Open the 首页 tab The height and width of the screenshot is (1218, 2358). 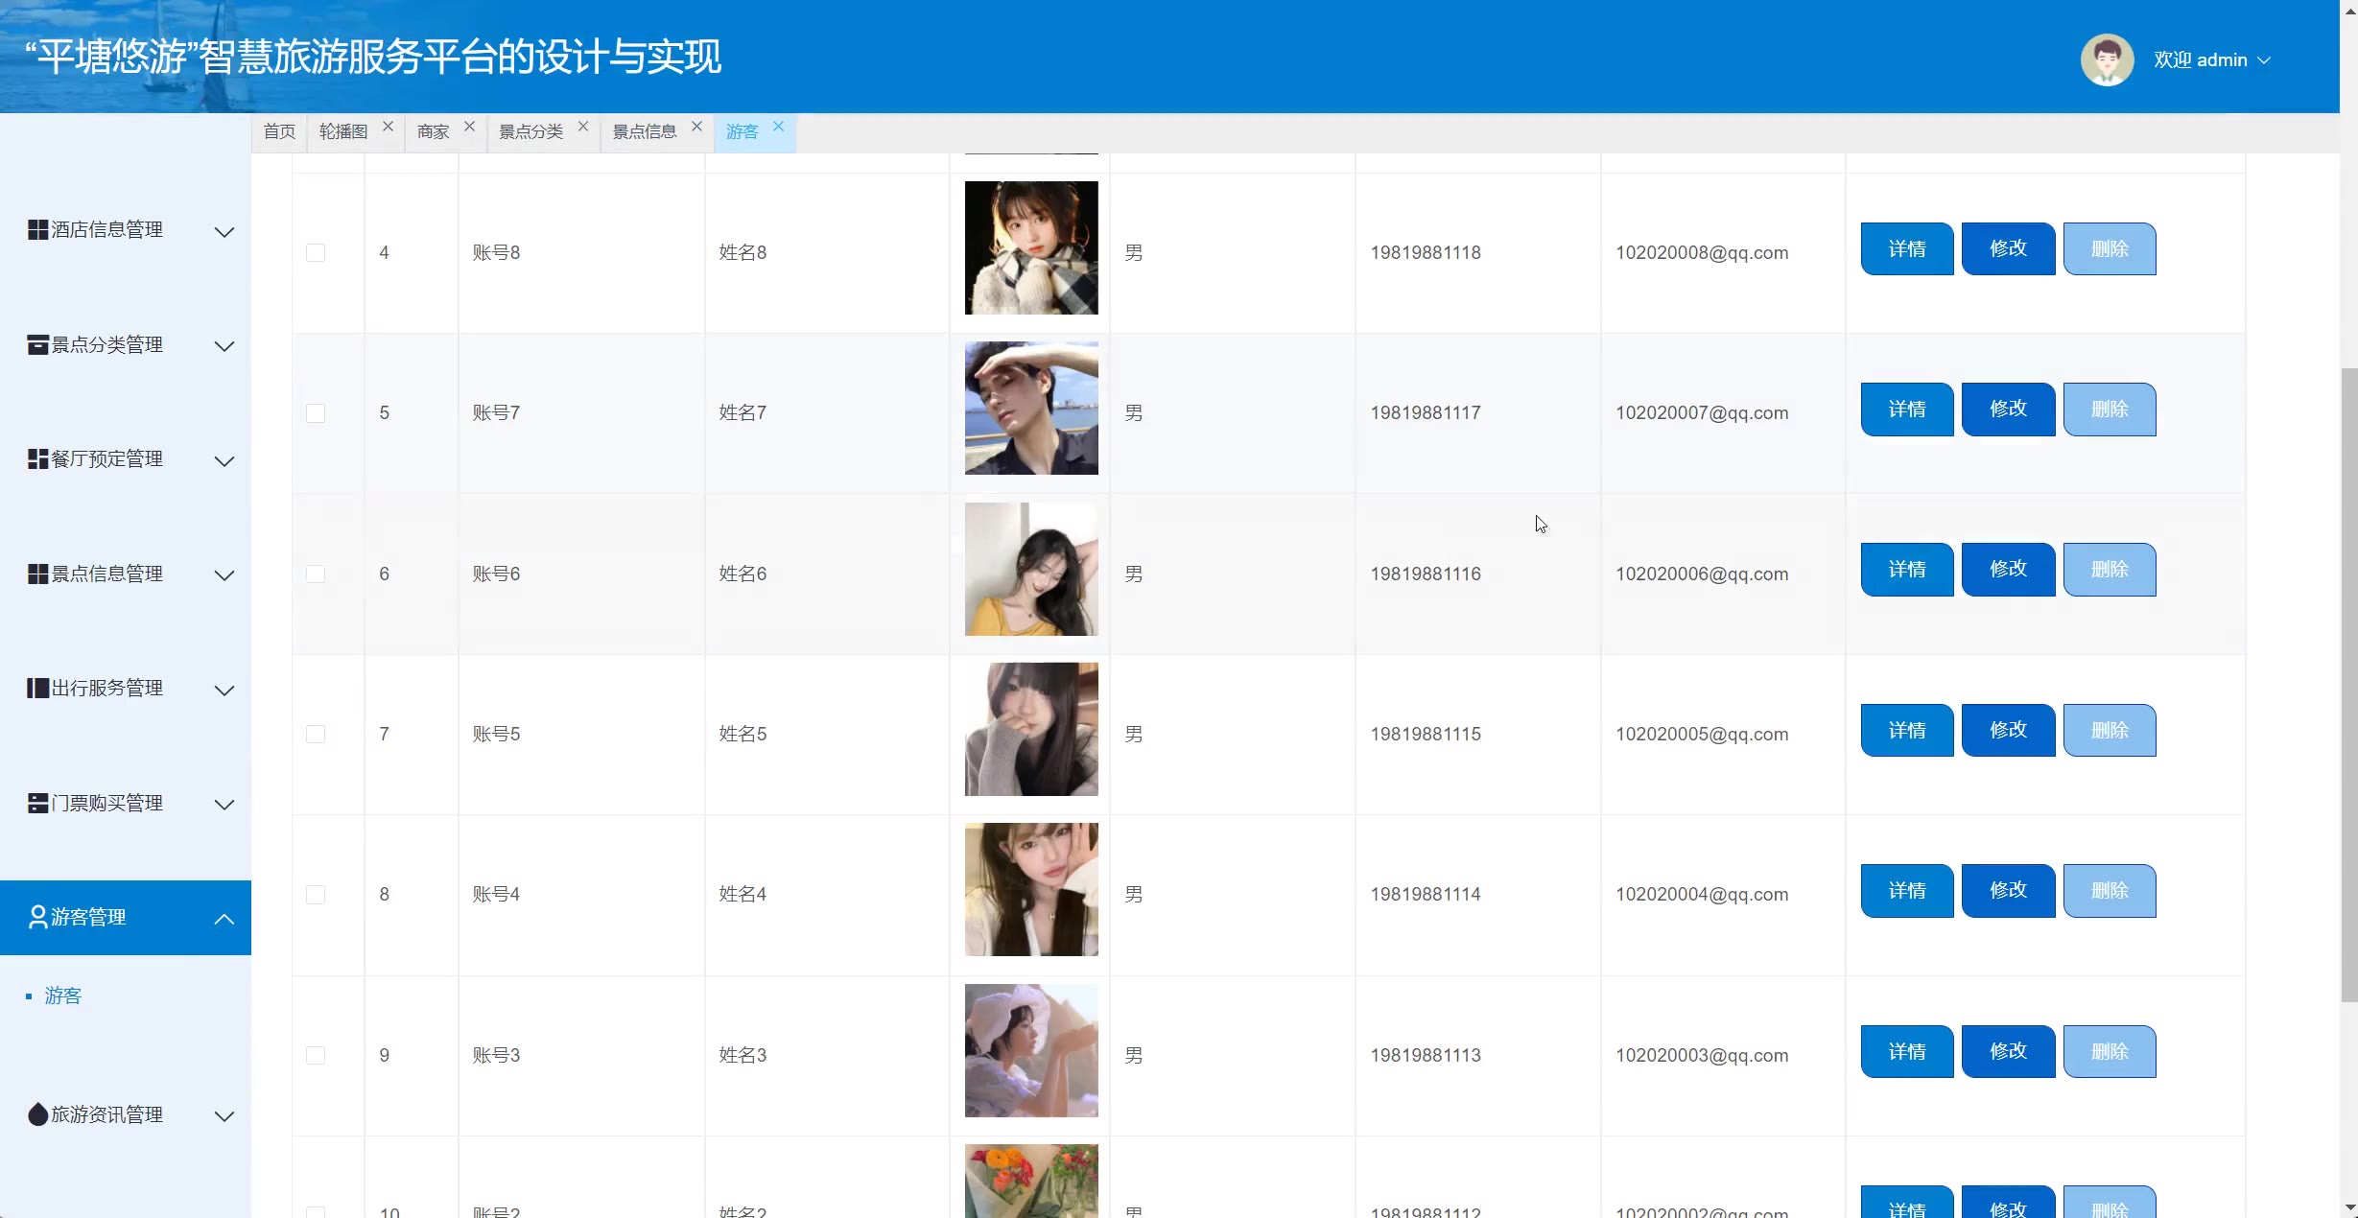coord(279,132)
